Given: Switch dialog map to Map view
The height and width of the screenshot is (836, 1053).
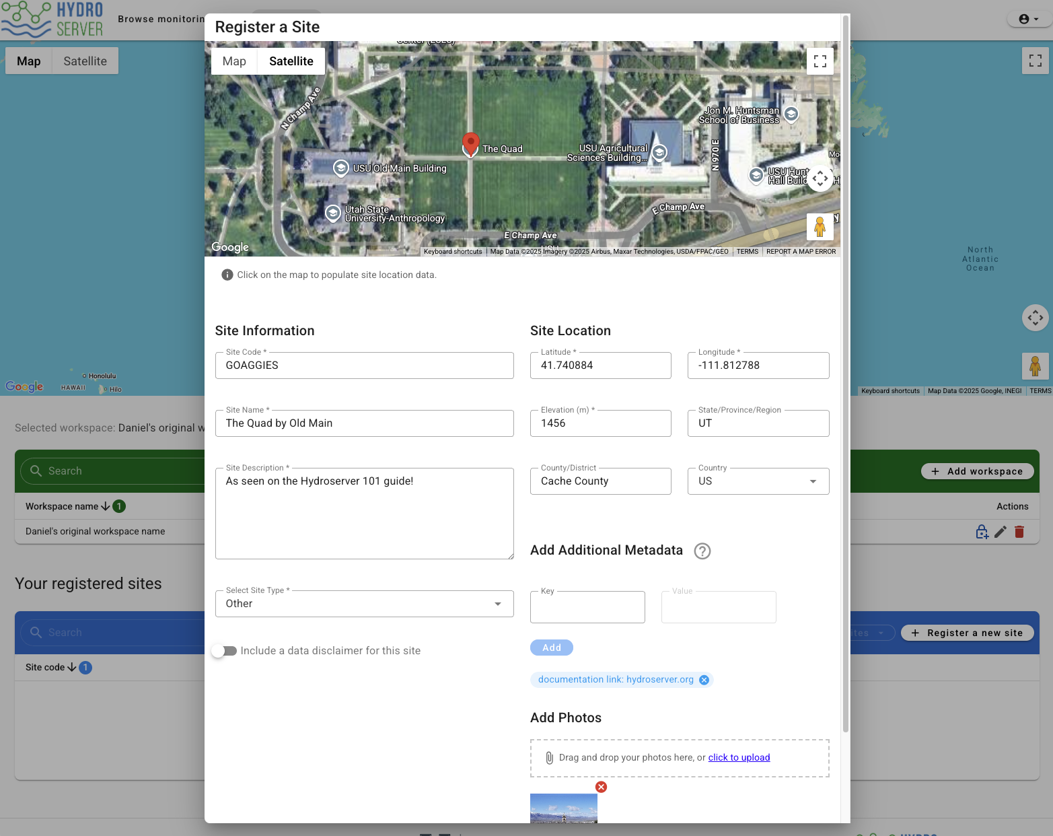Looking at the screenshot, I should pos(234,61).
